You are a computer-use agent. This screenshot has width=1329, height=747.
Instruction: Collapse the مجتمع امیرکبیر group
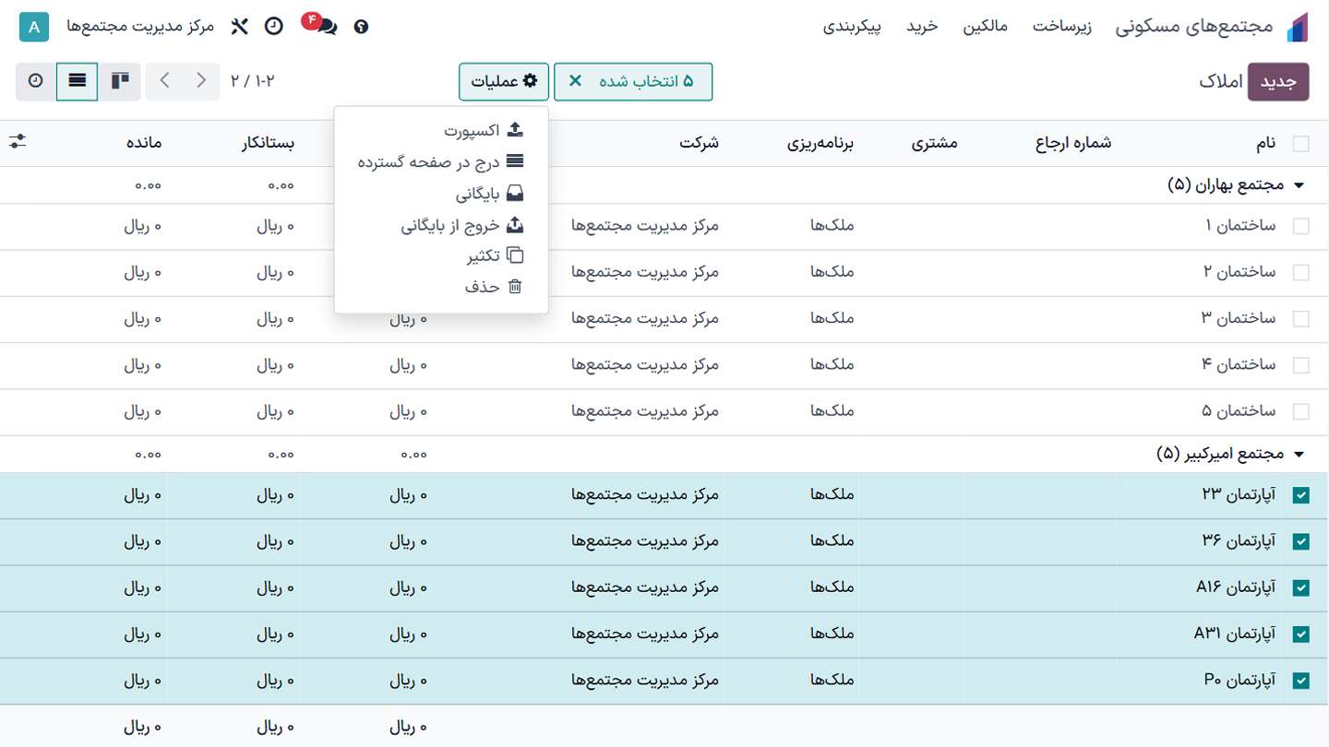point(1299,453)
